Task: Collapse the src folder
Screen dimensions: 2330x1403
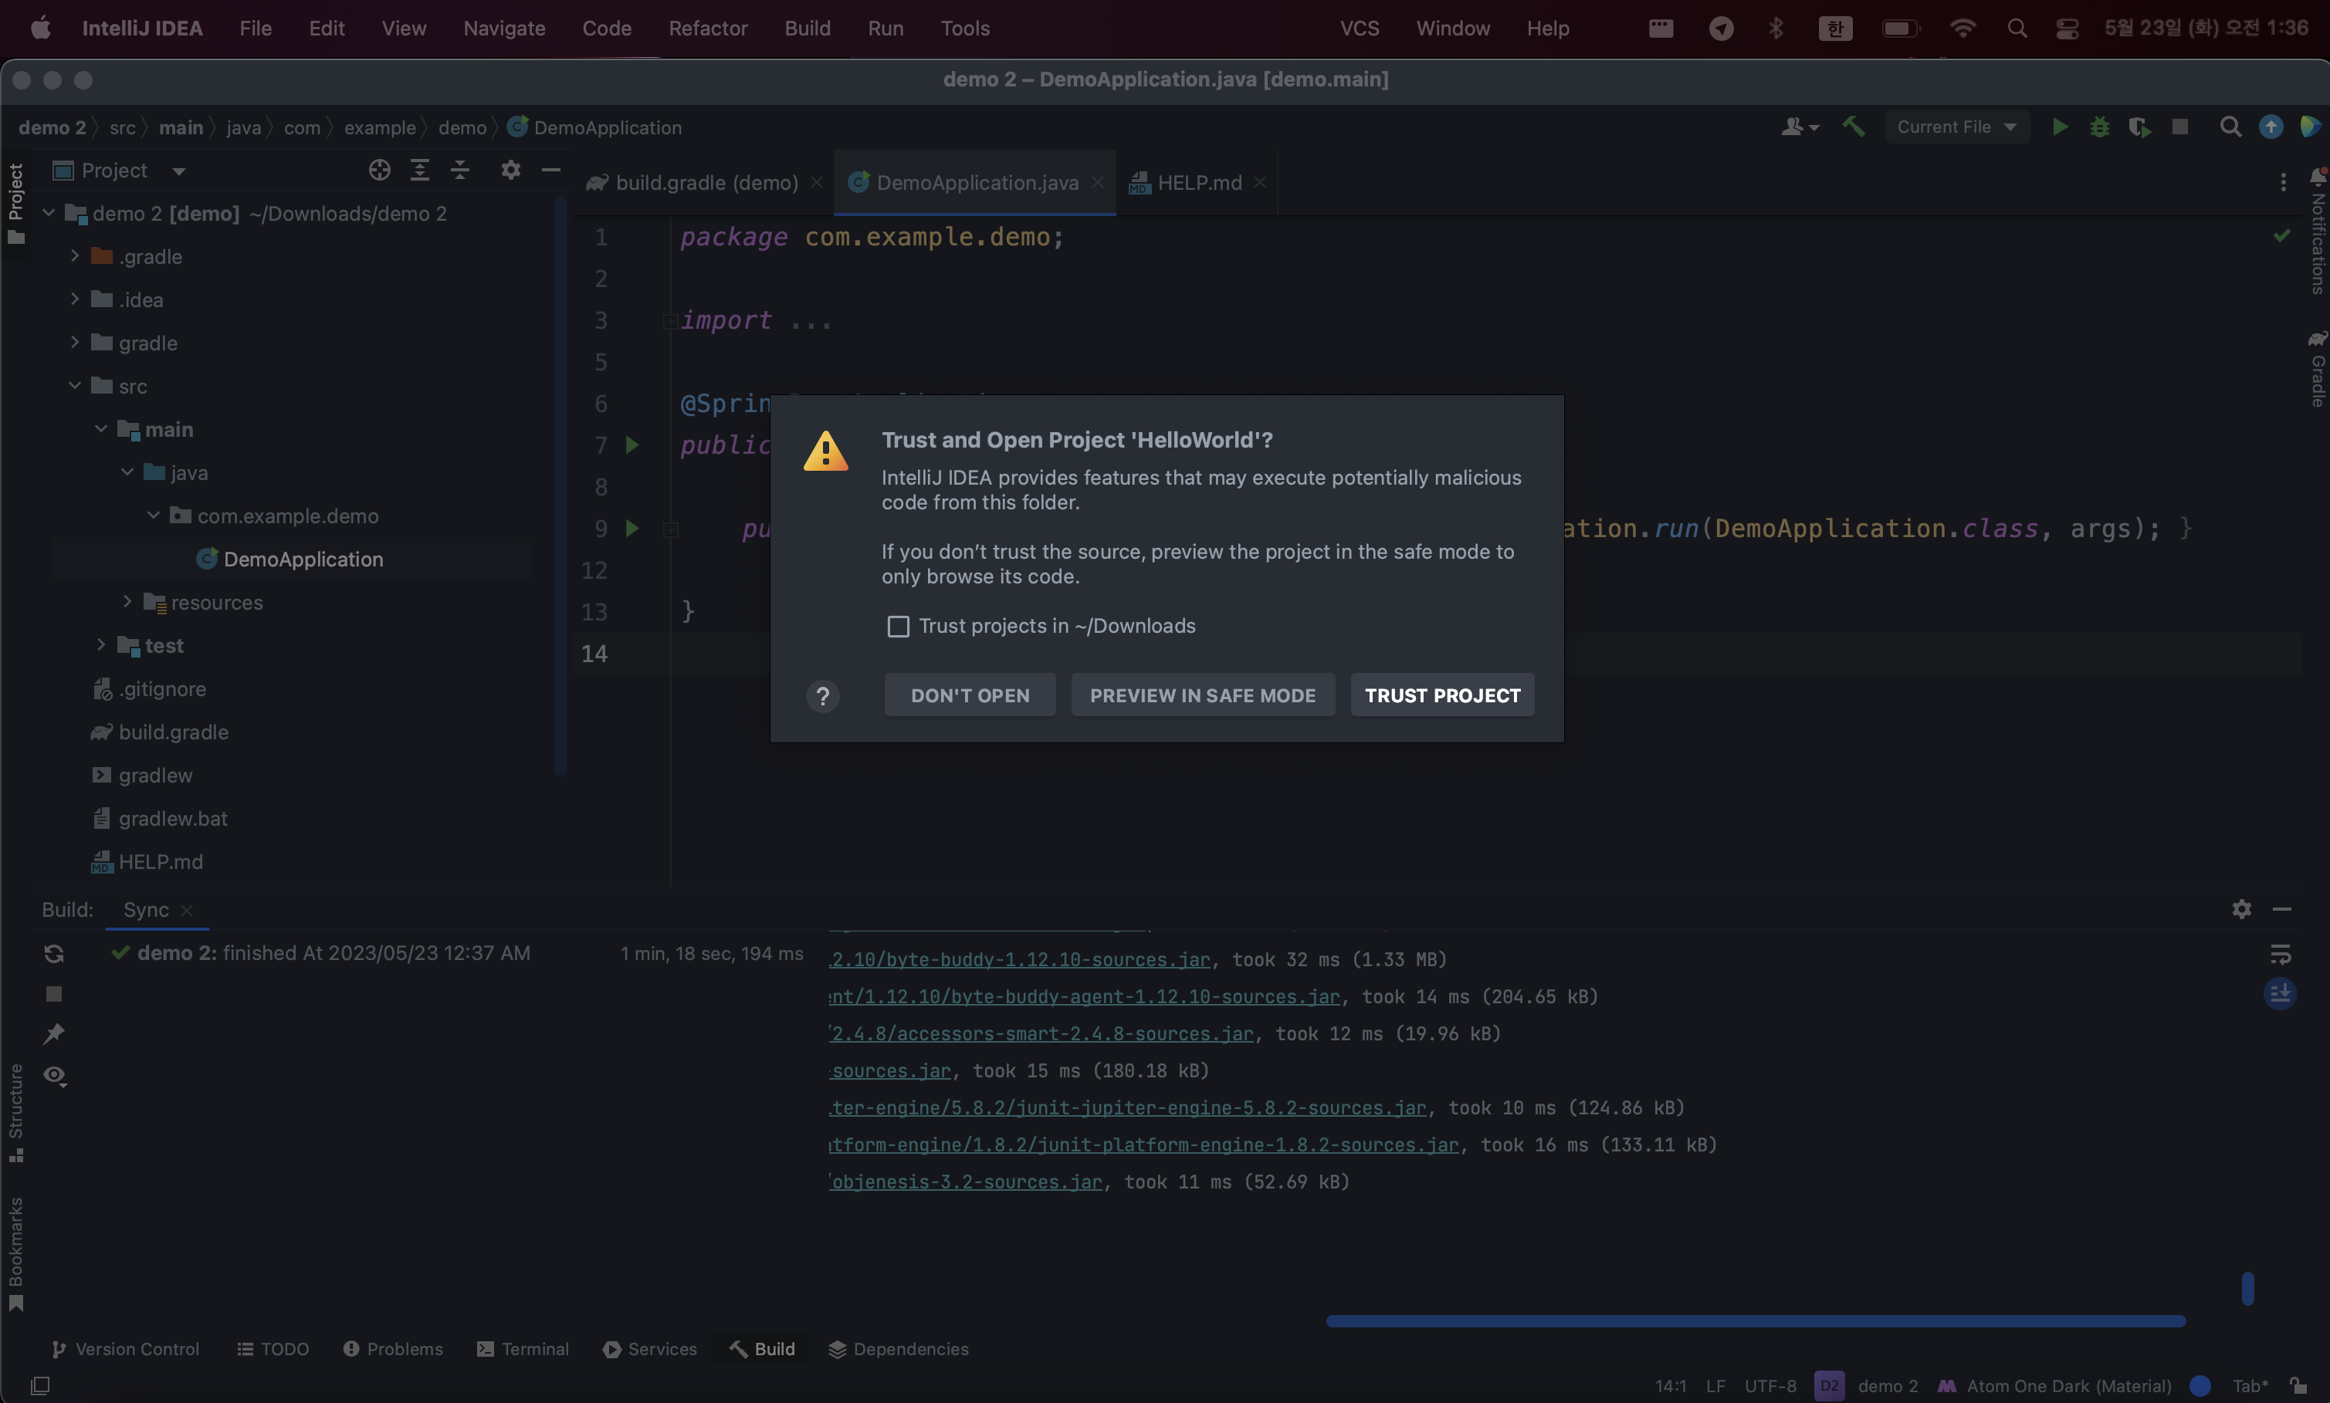Action: pos(75,386)
